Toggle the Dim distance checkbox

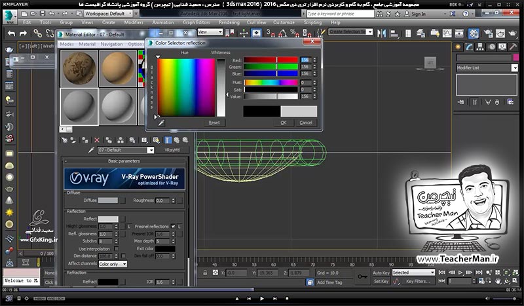123,256
